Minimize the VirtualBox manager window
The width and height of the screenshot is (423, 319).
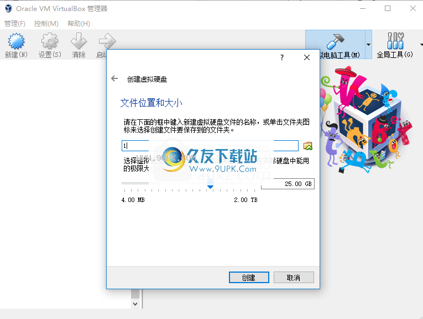363,8
